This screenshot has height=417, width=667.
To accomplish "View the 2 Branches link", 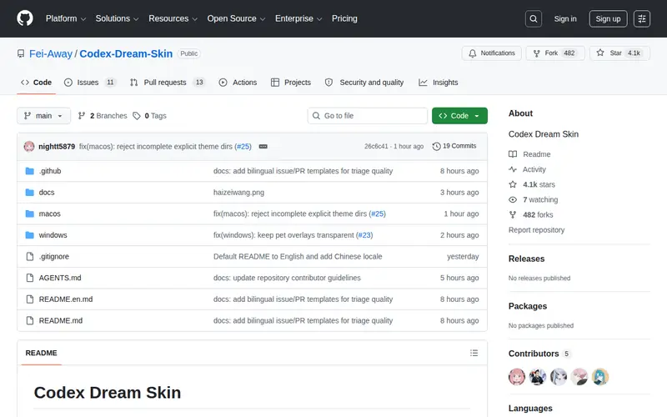I will 103,116.
